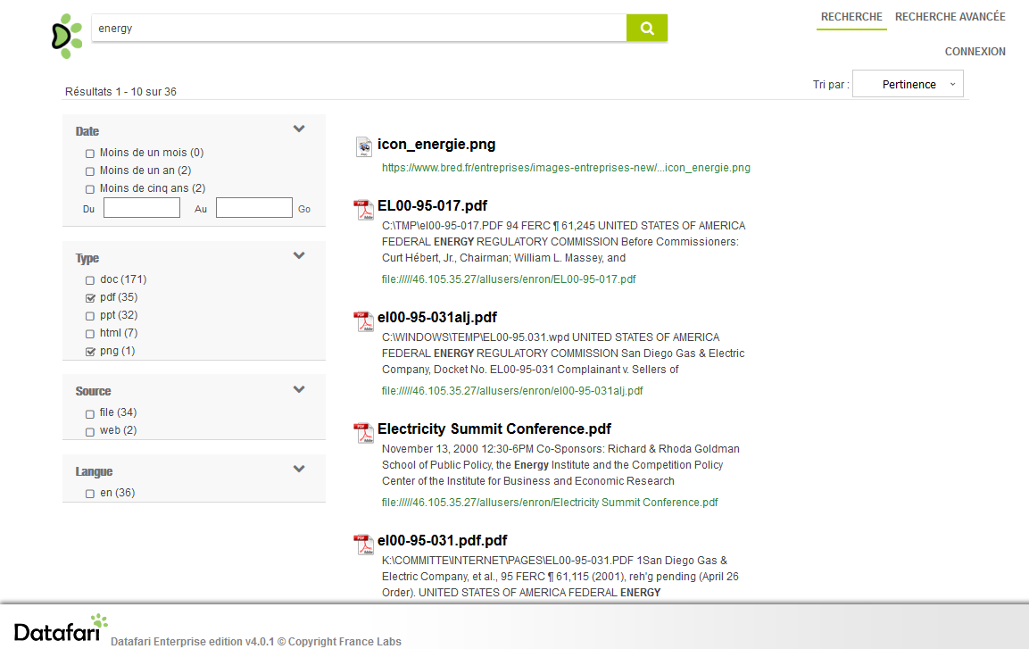Viewport: 1029px width, 649px height.
Task: Click the PDF icon beside el00-95-031.pdf.pdf
Action: (x=363, y=544)
